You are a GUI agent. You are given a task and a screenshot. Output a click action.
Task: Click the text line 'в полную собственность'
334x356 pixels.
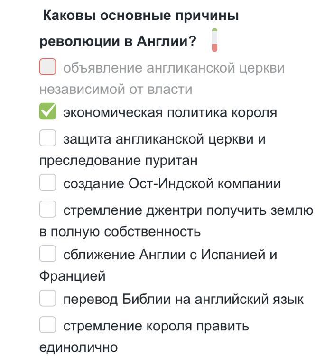pyautogui.click(x=120, y=232)
